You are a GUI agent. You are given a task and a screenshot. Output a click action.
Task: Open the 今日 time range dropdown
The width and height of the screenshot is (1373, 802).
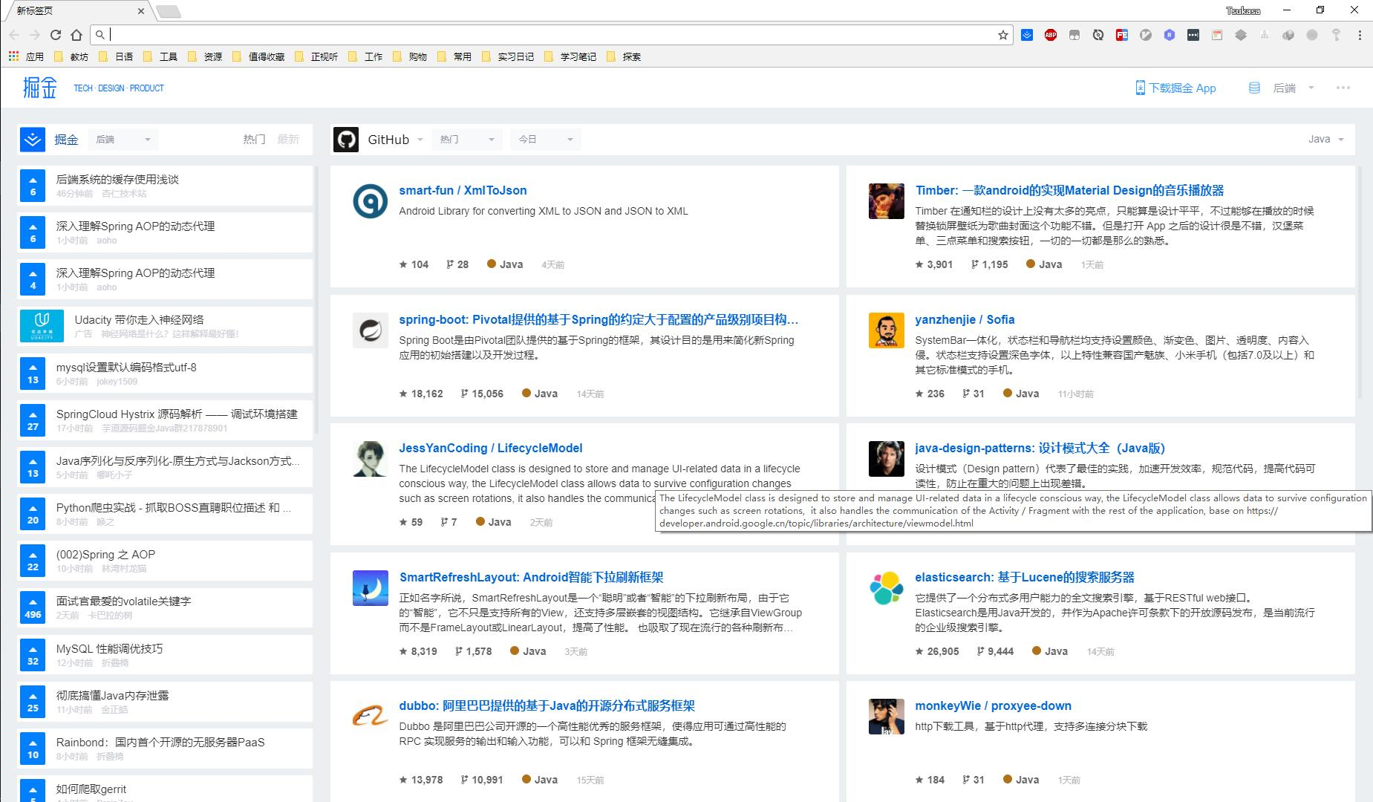(x=546, y=140)
